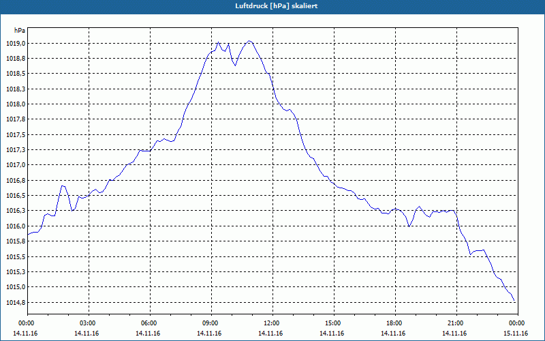545x341 pixels.
Task: Click the 14.11.16 date under 12:00
Action: click(270, 333)
